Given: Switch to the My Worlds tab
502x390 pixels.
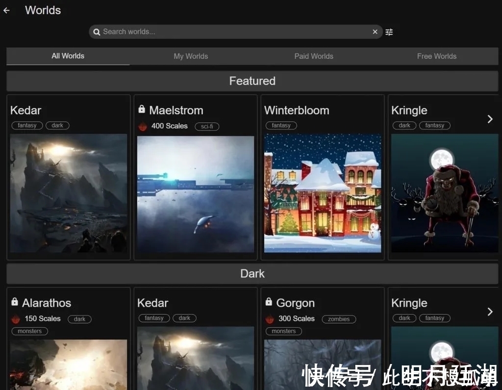Looking at the screenshot, I should coord(191,56).
